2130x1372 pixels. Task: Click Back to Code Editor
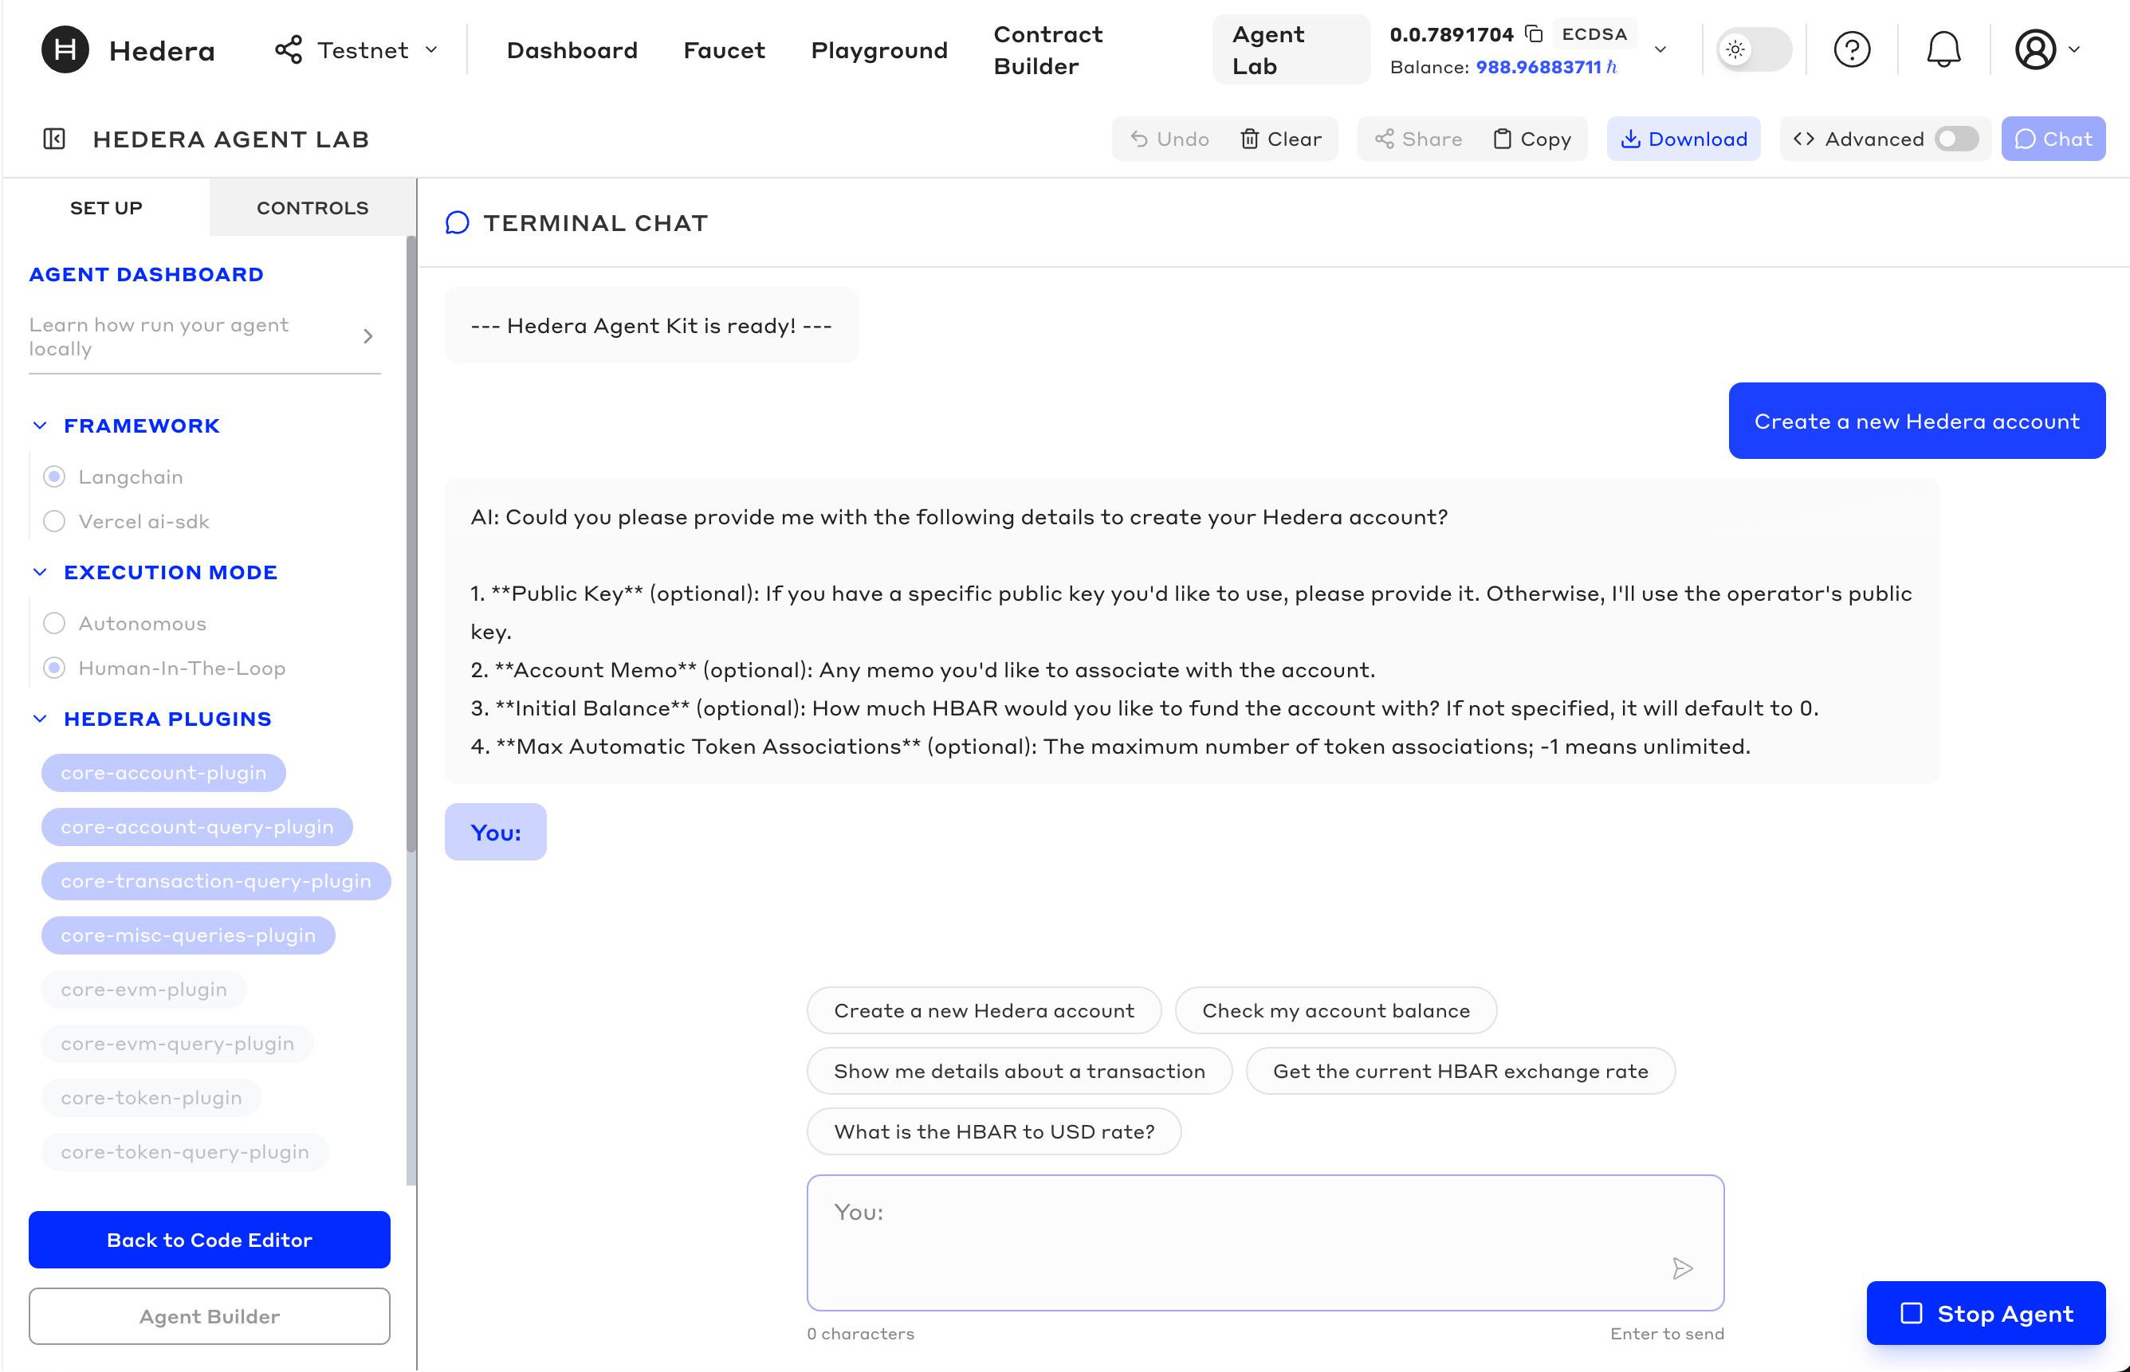click(210, 1241)
